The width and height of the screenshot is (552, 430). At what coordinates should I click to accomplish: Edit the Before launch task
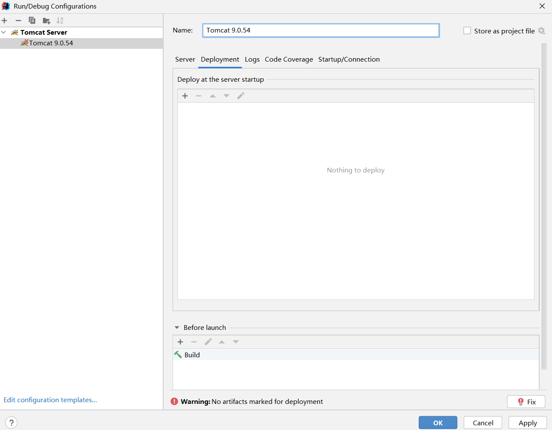[208, 342]
